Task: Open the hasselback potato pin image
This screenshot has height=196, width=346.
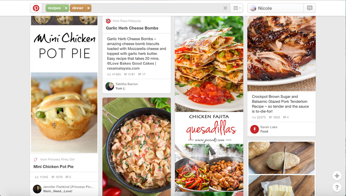Action: 282,169
